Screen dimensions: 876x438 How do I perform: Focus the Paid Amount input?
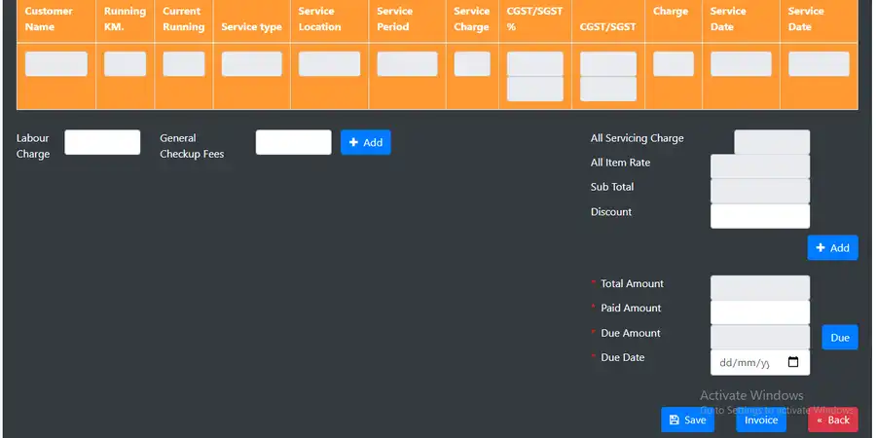click(x=760, y=312)
